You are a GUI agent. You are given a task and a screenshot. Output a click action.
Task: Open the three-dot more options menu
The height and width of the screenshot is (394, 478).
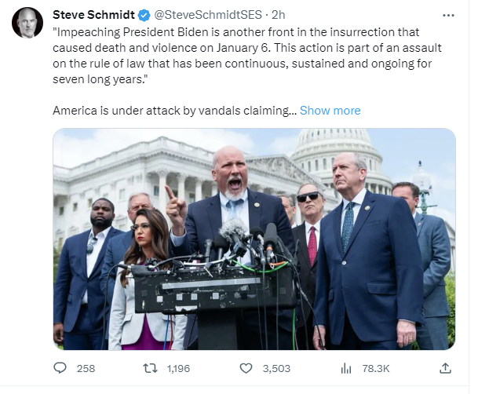point(448,15)
